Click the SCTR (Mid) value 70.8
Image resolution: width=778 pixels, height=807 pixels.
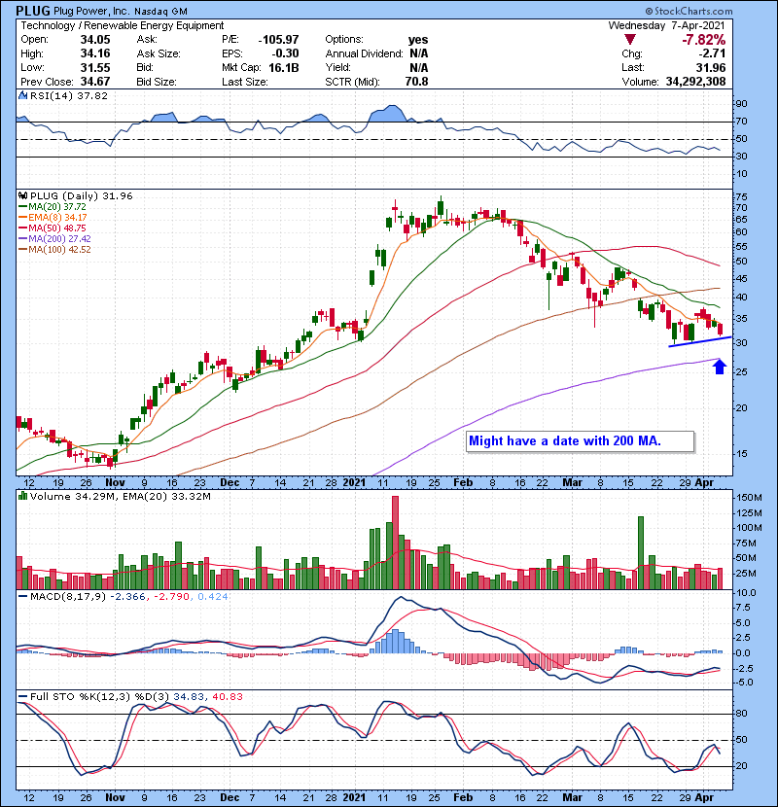(x=416, y=82)
